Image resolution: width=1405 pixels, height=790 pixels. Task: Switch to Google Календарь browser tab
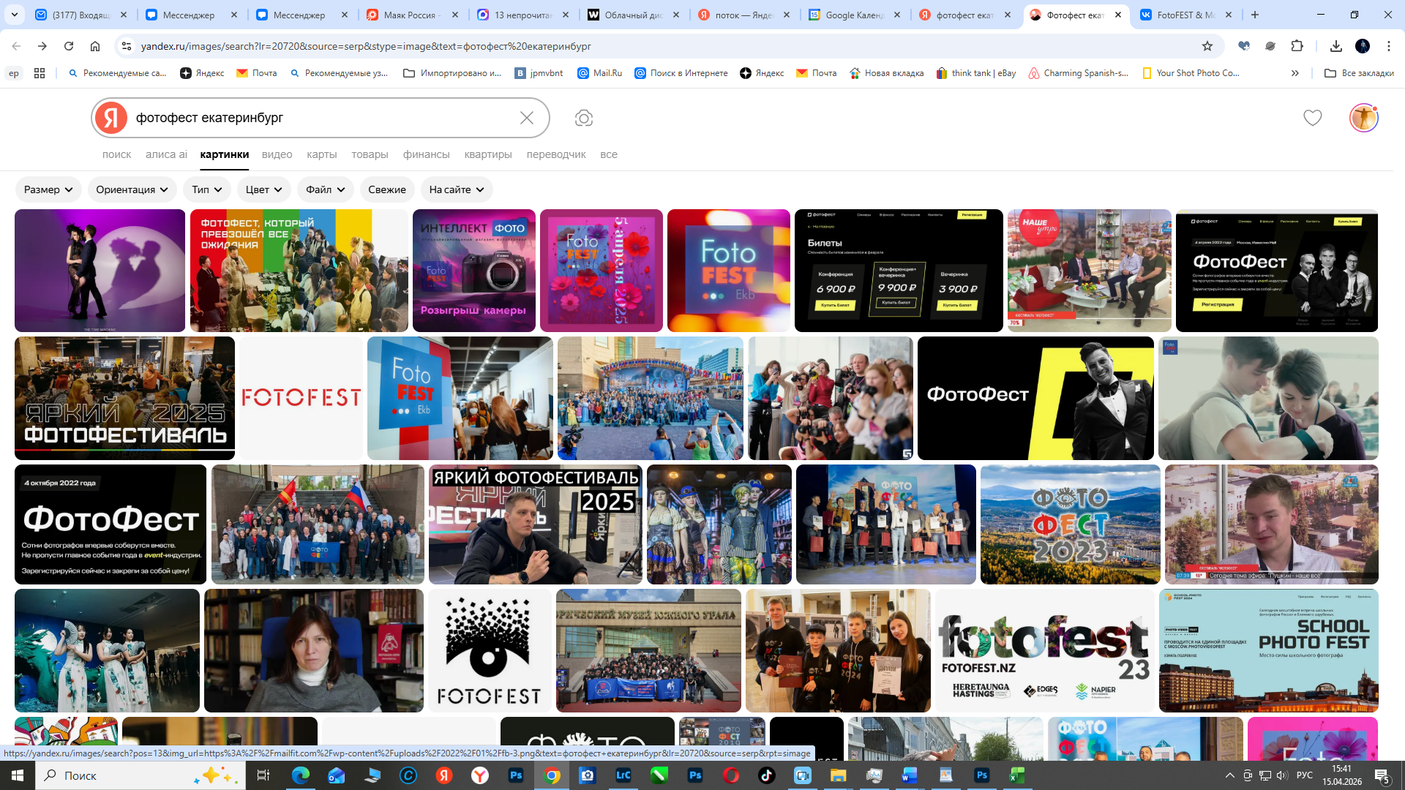(855, 15)
